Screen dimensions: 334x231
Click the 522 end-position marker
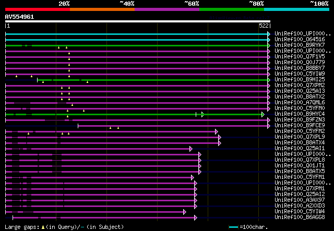click(265, 26)
